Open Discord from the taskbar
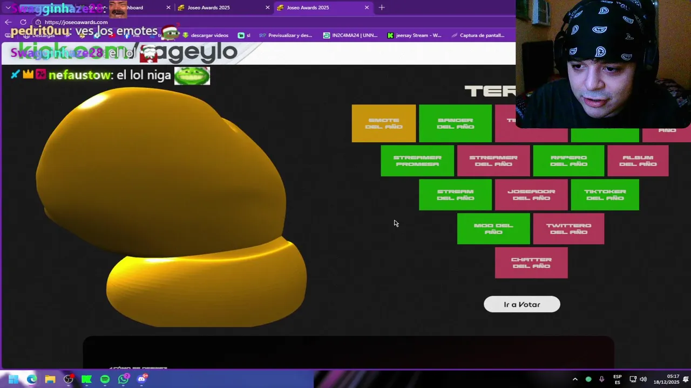 pos(142,379)
